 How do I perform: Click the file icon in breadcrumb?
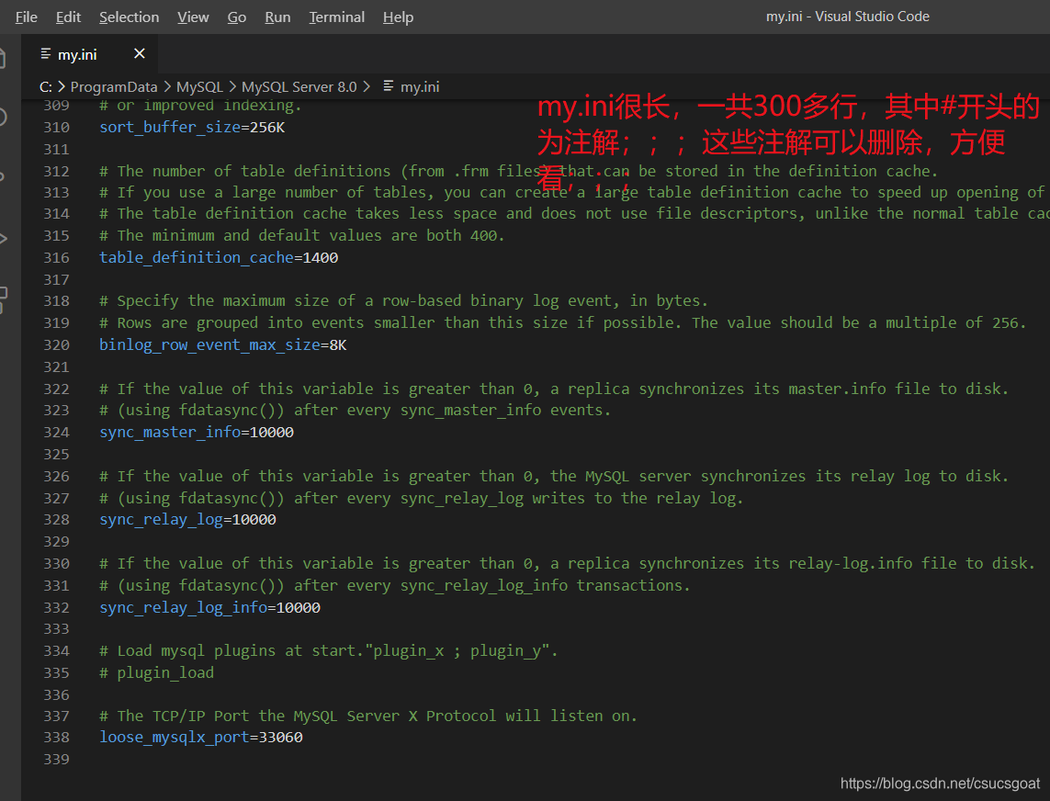389,86
